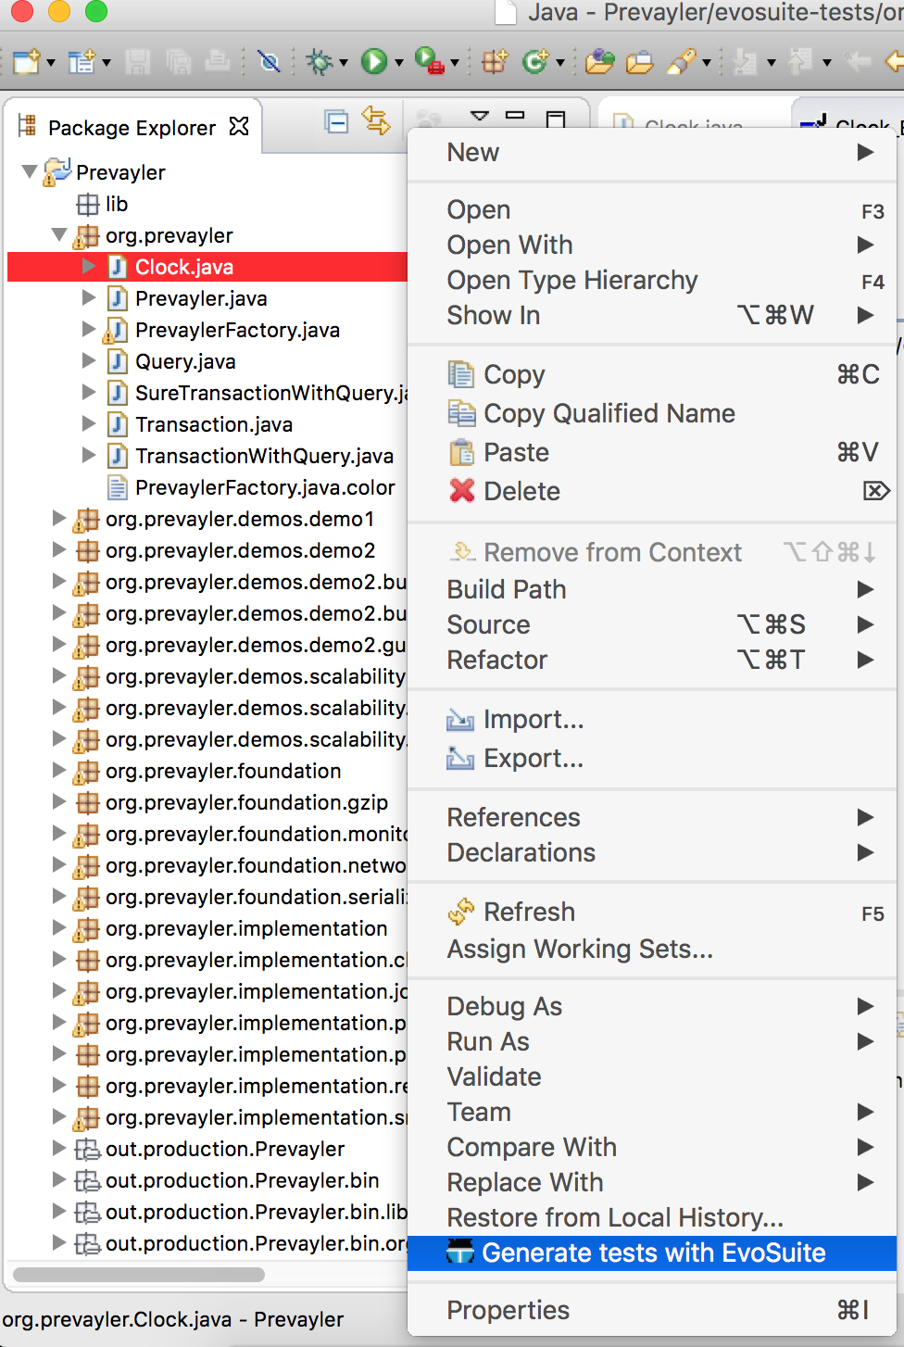904x1347 pixels.
Task: Collapse all items in Package Explorer
Action: tap(335, 121)
